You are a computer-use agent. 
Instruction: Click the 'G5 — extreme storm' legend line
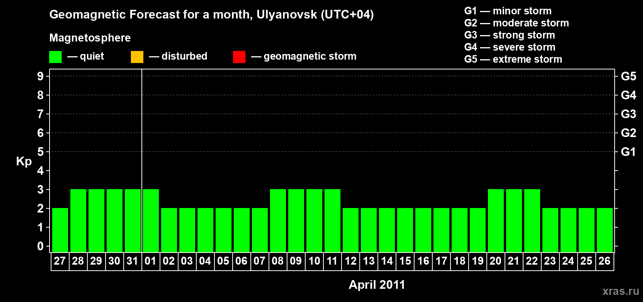(x=513, y=59)
